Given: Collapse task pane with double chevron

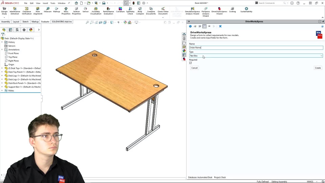Looking at the screenshot, I should [189, 22].
